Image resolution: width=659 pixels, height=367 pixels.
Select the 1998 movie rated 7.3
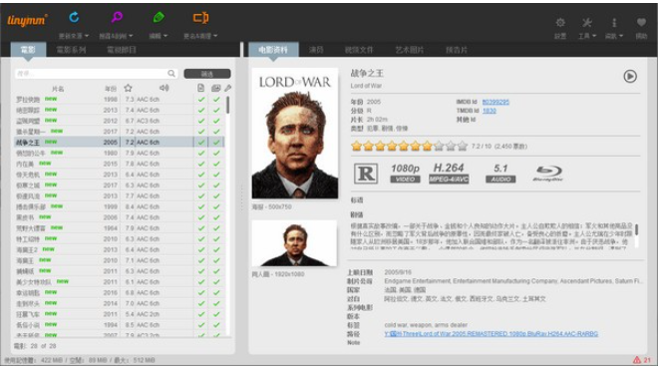[x=120, y=99]
